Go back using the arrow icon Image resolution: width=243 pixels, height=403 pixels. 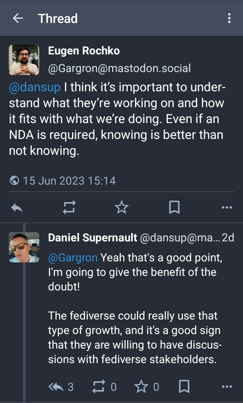[x=17, y=18]
